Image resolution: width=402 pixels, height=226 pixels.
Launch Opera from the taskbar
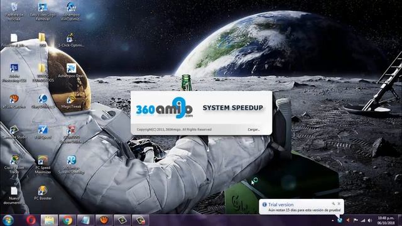coord(31,220)
